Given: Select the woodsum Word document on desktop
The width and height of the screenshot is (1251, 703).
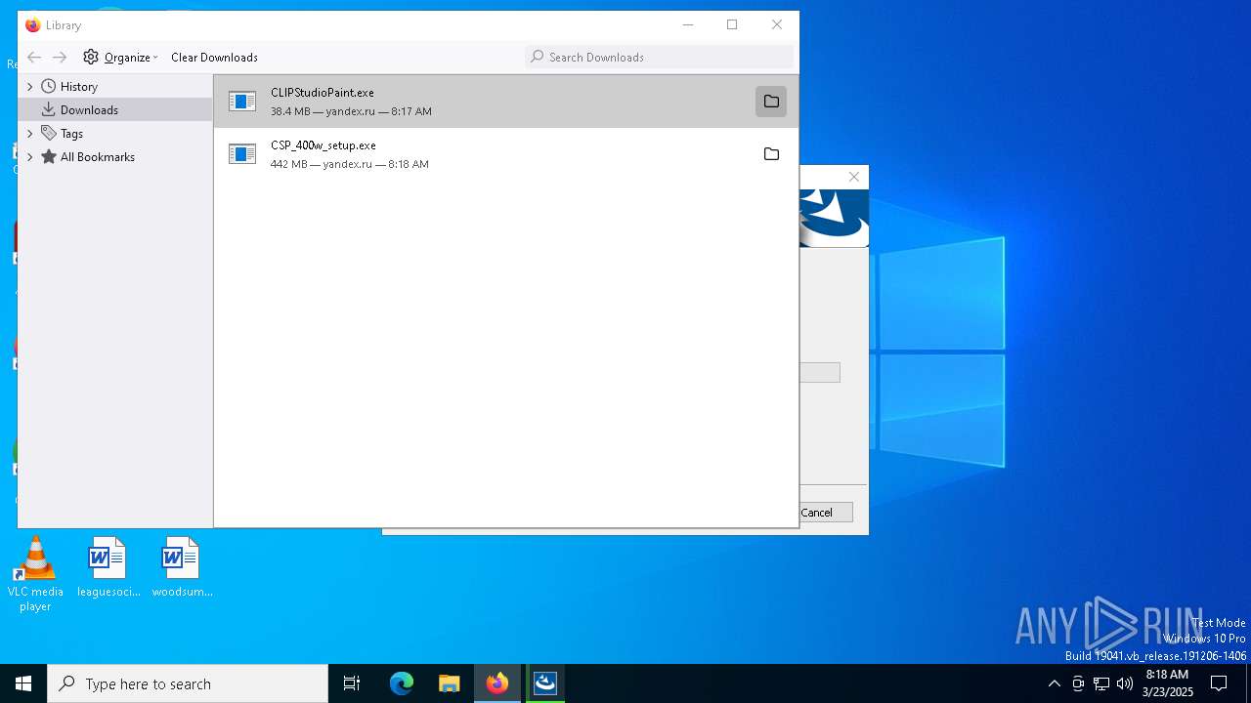Looking at the screenshot, I should point(182,568).
